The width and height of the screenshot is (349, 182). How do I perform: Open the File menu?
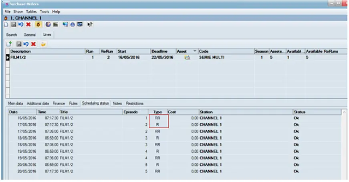(x=7, y=12)
